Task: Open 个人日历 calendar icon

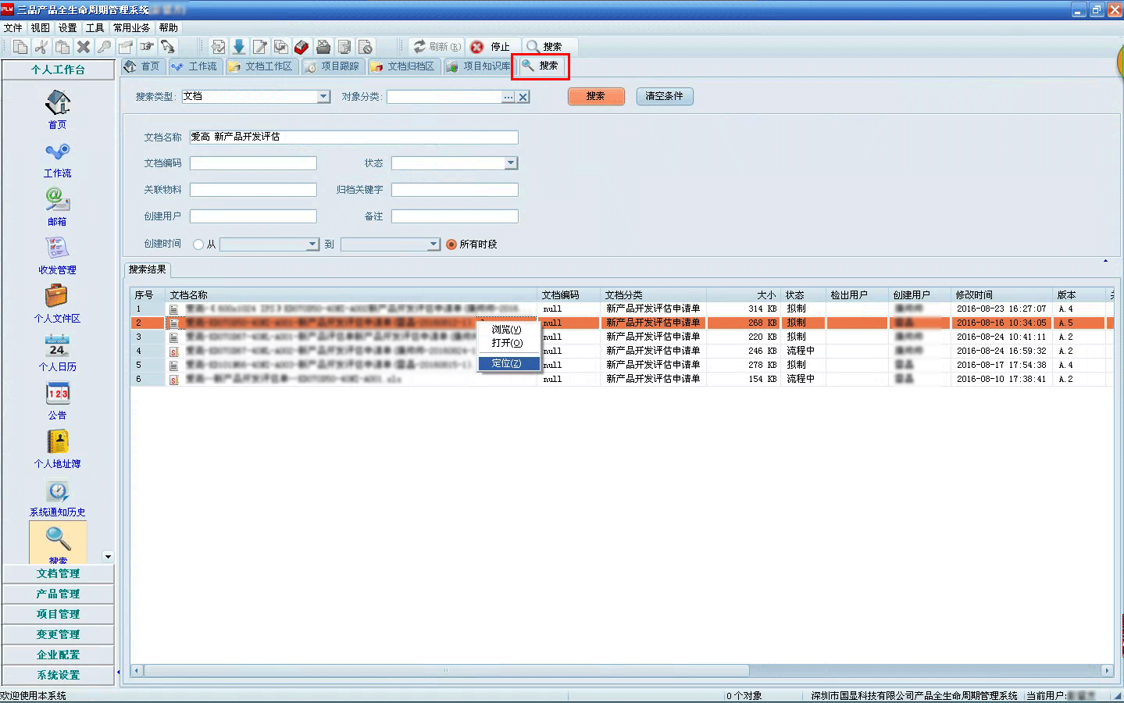Action: click(57, 345)
